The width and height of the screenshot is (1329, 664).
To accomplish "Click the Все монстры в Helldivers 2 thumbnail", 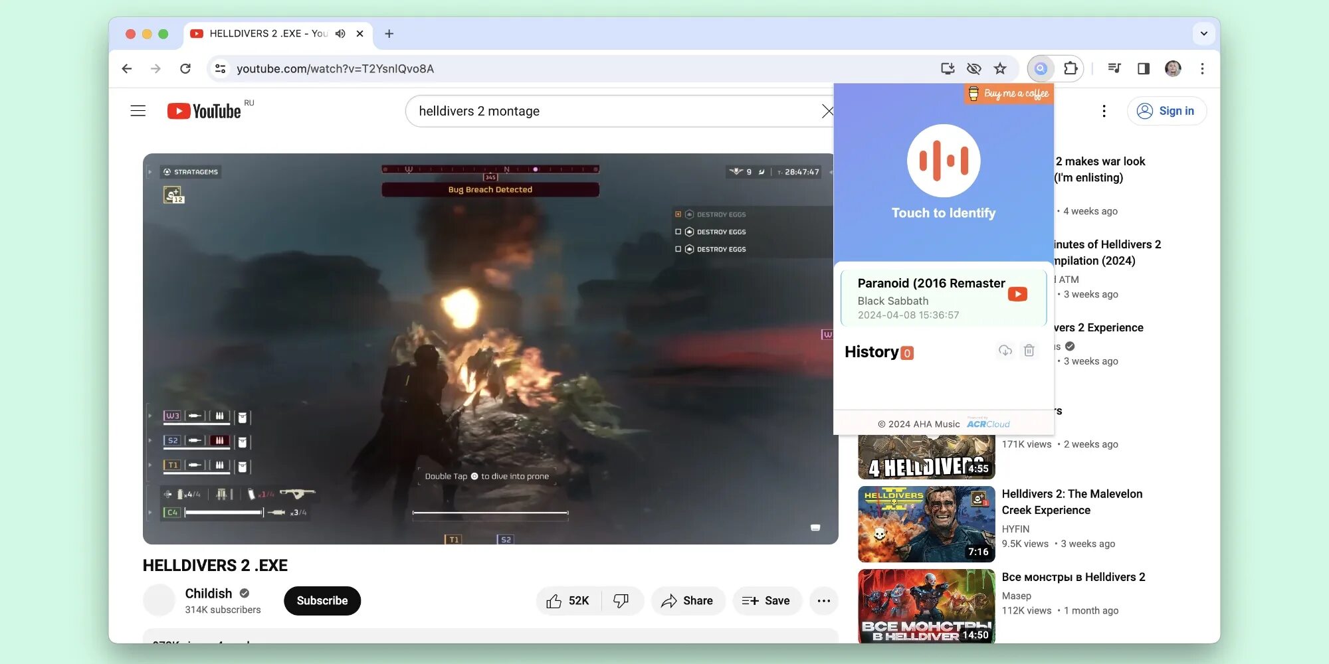I will (x=926, y=606).
